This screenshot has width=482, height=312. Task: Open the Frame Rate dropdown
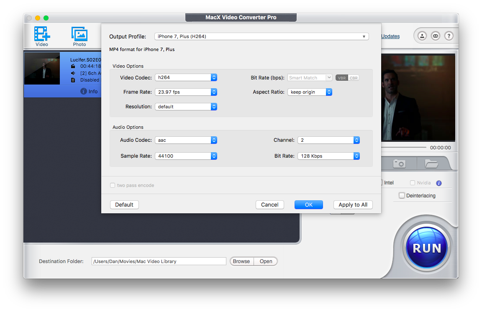click(x=186, y=92)
